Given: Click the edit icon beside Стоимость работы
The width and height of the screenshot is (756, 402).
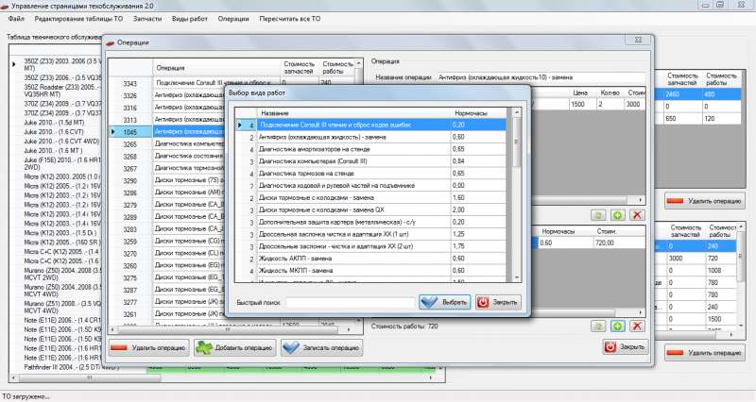Looking at the screenshot, I should pyautogui.click(x=598, y=326).
